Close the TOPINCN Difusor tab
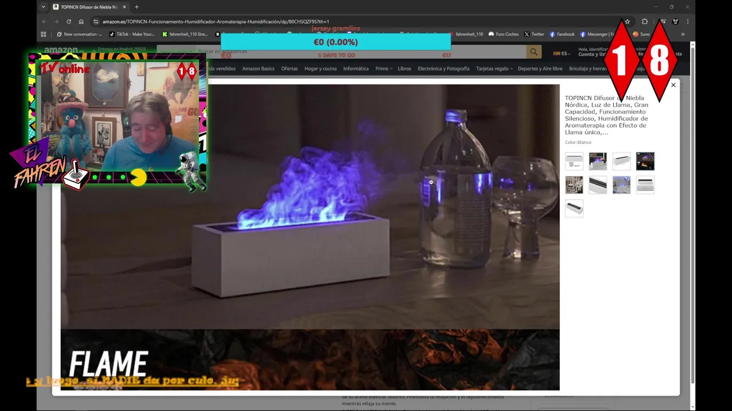 tap(124, 7)
